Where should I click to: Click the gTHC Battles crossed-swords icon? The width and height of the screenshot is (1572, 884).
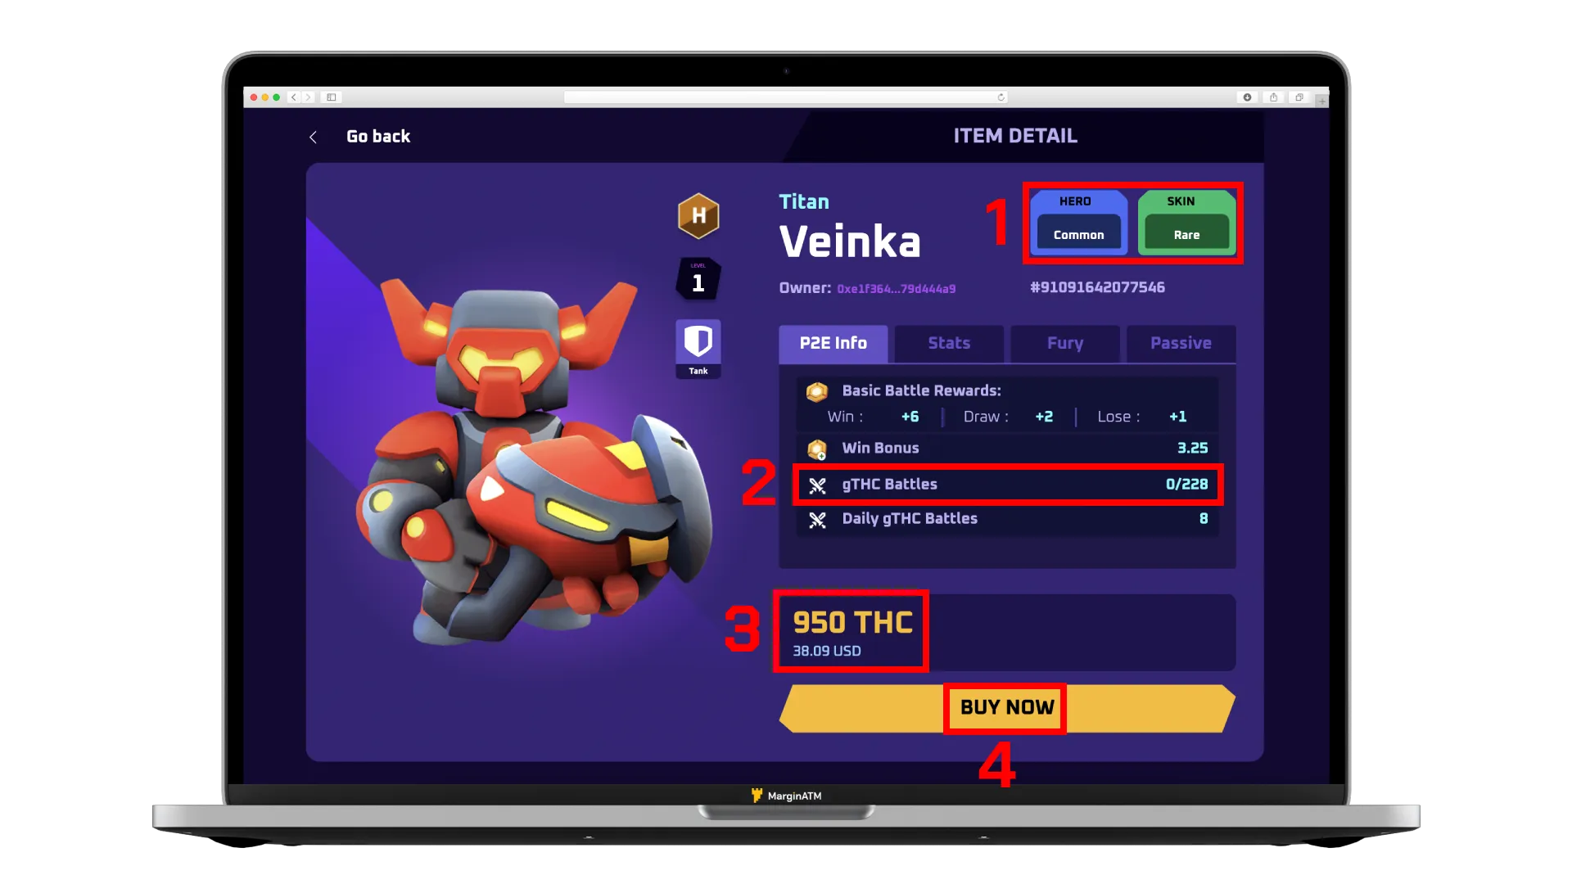817,484
